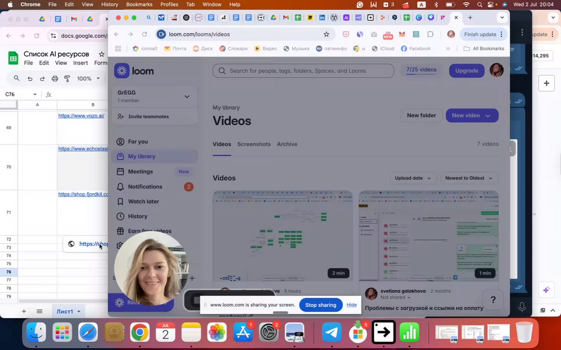Open the Loom help question mark button
The image size is (561, 350).
pyautogui.click(x=493, y=300)
